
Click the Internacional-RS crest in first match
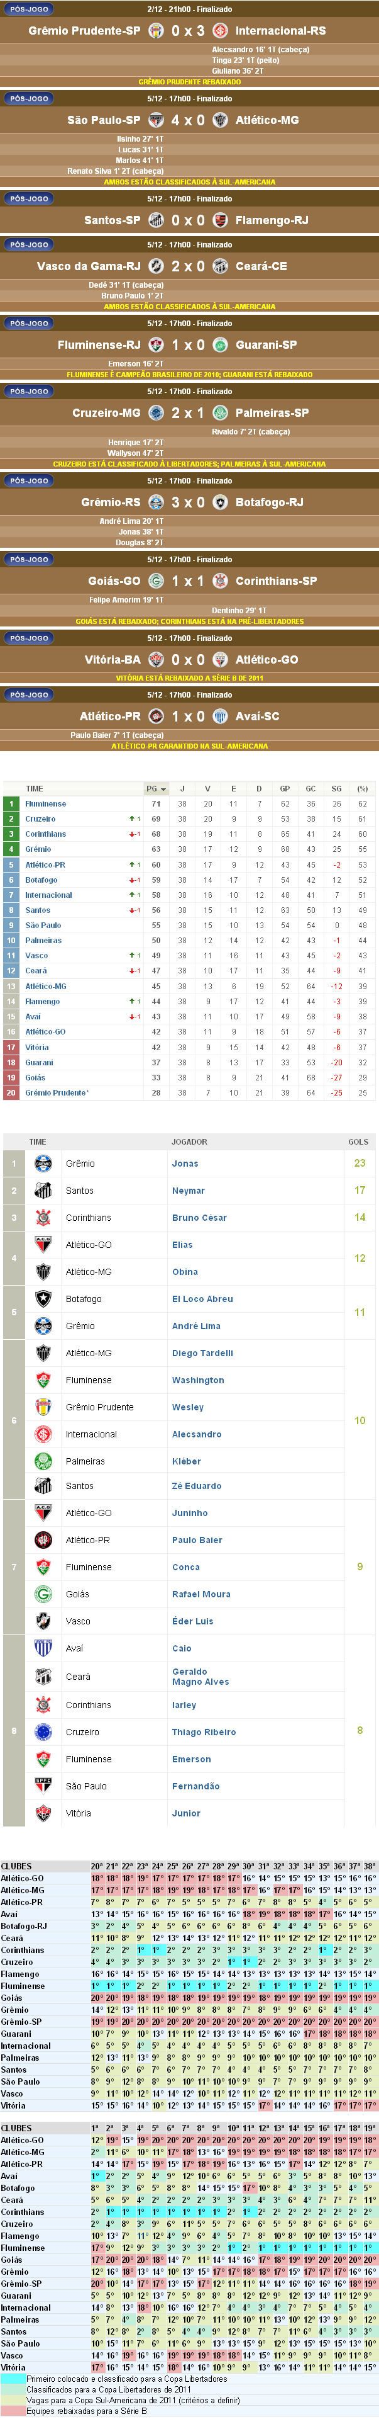click(220, 31)
